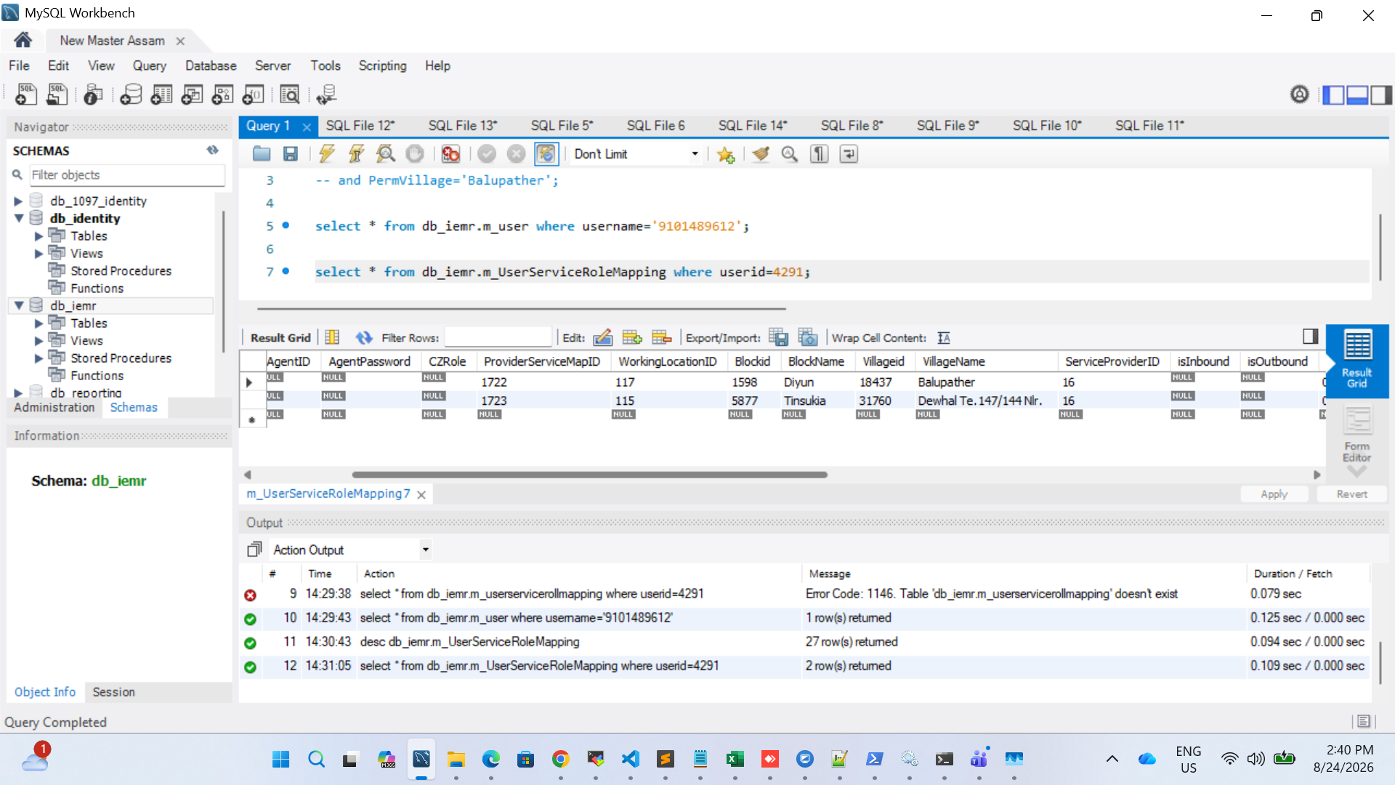The image size is (1395, 785).
Task: Expand Stored Procedures under db_iemr
Action: (39, 358)
